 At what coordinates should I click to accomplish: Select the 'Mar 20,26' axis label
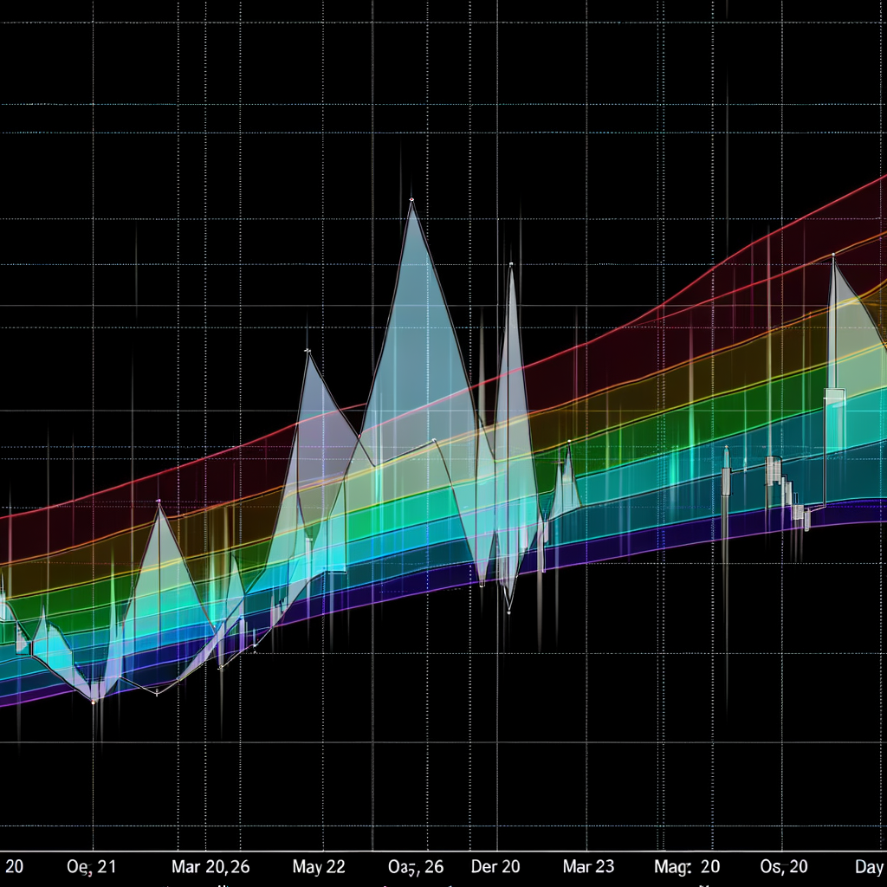pyautogui.click(x=210, y=866)
